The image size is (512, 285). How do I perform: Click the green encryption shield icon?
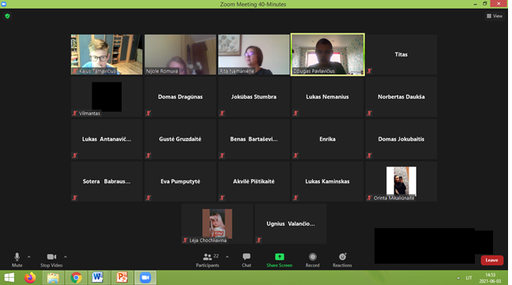click(x=8, y=16)
